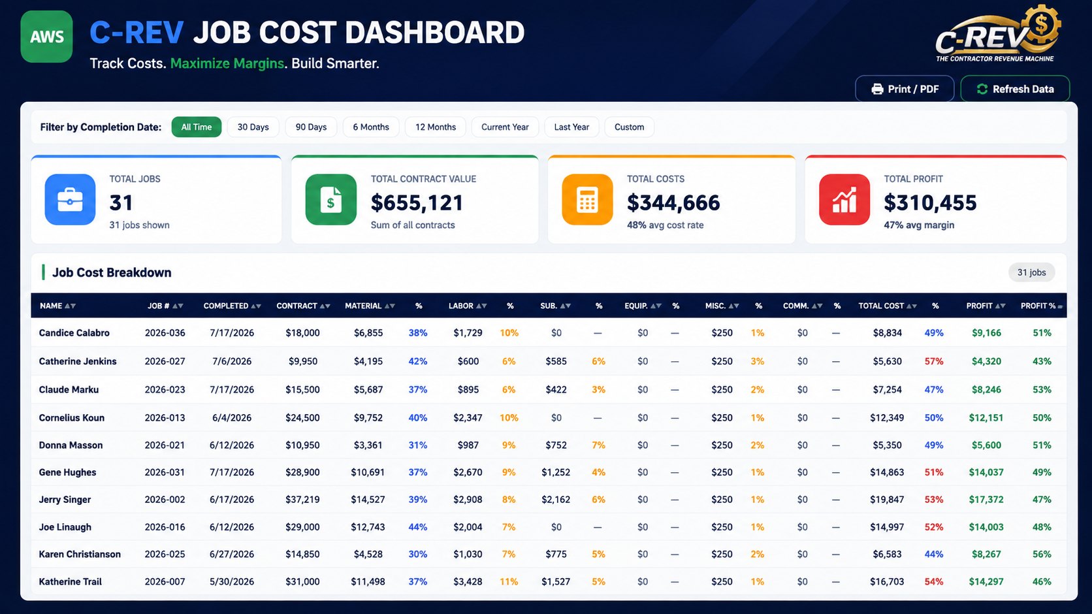Click total cost $19,847
This screenshot has height=614, width=1092.
click(887, 500)
